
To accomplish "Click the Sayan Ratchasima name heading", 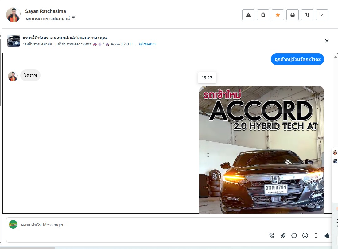I will [45, 11].
